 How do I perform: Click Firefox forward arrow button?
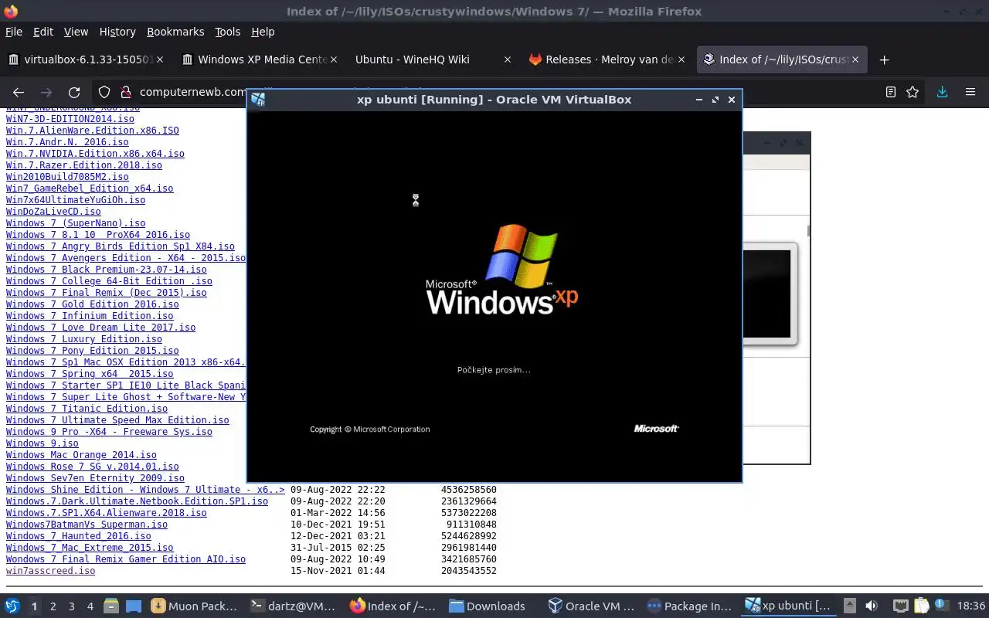[x=46, y=92]
